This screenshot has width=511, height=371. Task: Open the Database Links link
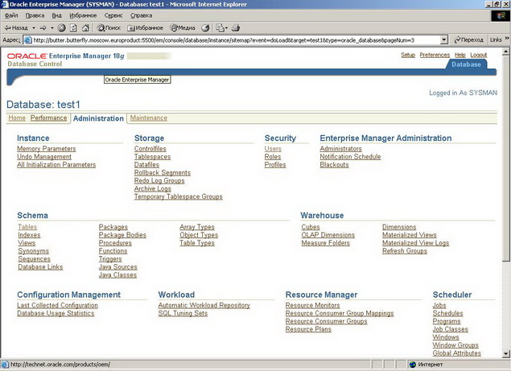coord(40,267)
